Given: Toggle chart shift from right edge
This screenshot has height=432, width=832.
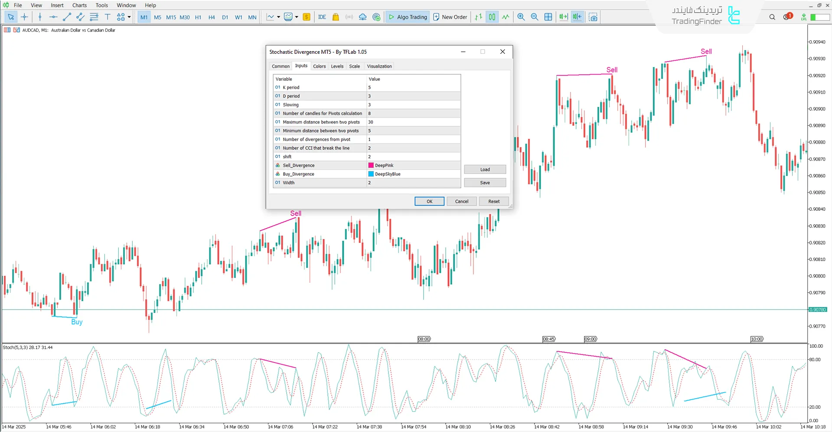Looking at the screenshot, I should pyautogui.click(x=577, y=17).
